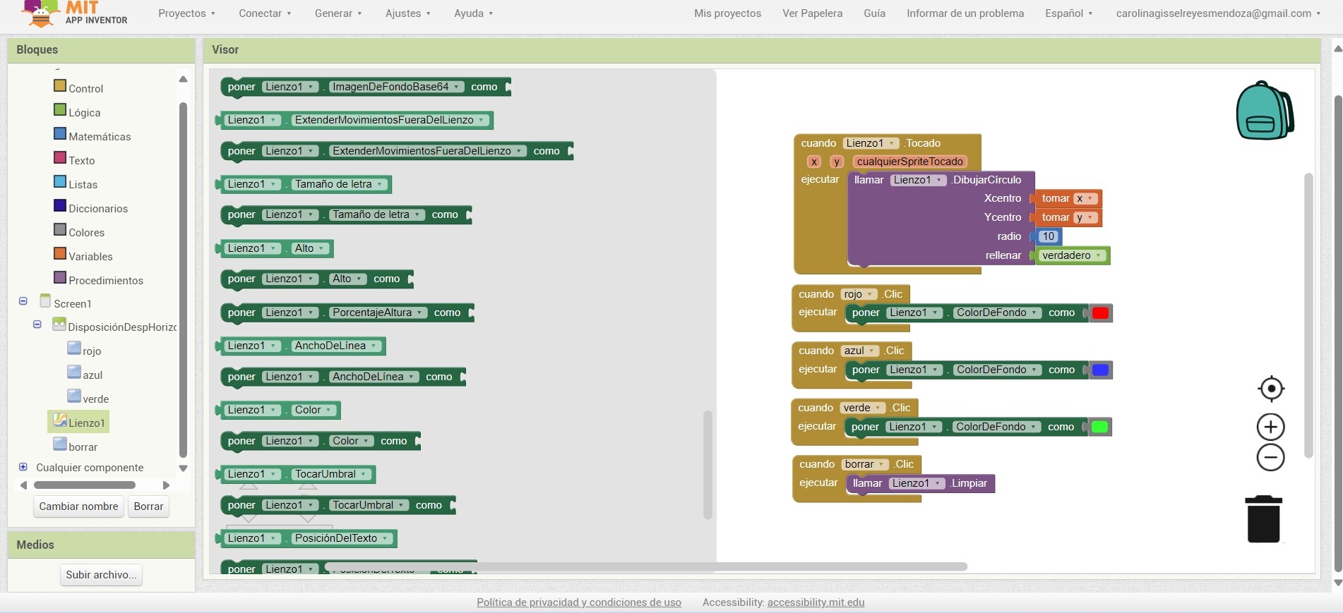Select the Lógica blocks icon
Viewport: 1343px width, 613px height.
(60, 109)
